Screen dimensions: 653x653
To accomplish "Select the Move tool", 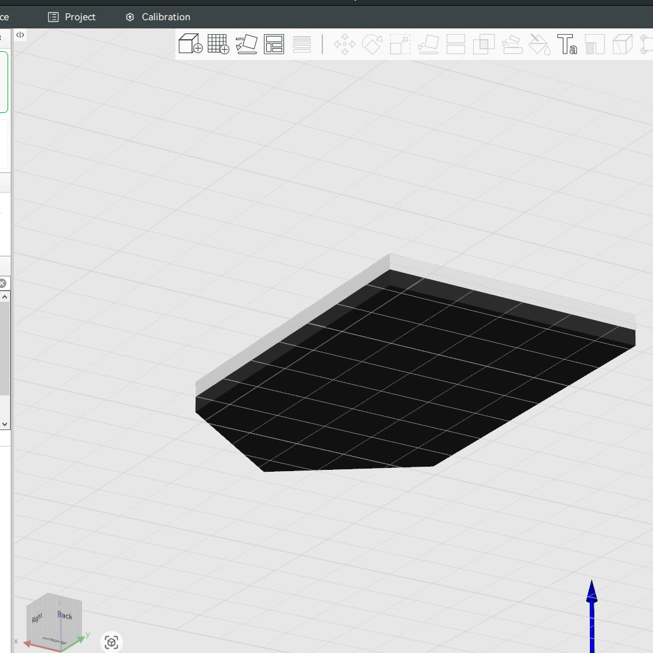I will 345,44.
